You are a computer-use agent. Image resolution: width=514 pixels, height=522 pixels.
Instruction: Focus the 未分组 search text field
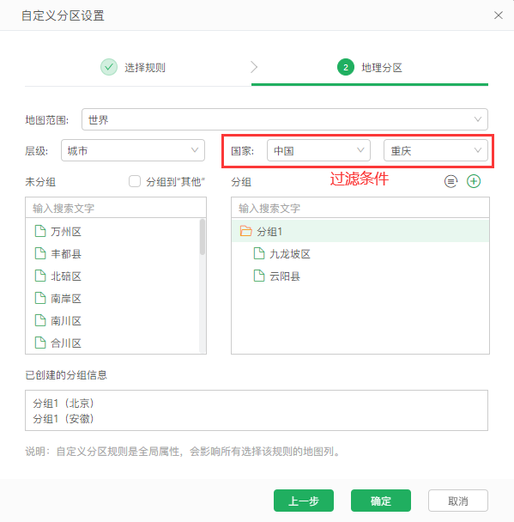click(x=116, y=208)
